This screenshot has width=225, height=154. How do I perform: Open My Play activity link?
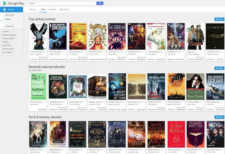click(8, 49)
